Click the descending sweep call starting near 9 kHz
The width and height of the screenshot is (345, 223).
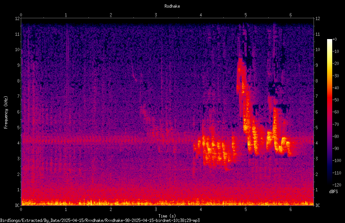point(246,105)
